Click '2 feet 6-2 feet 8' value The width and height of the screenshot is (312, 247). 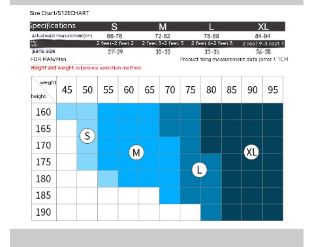pyautogui.click(x=212, y=43)
